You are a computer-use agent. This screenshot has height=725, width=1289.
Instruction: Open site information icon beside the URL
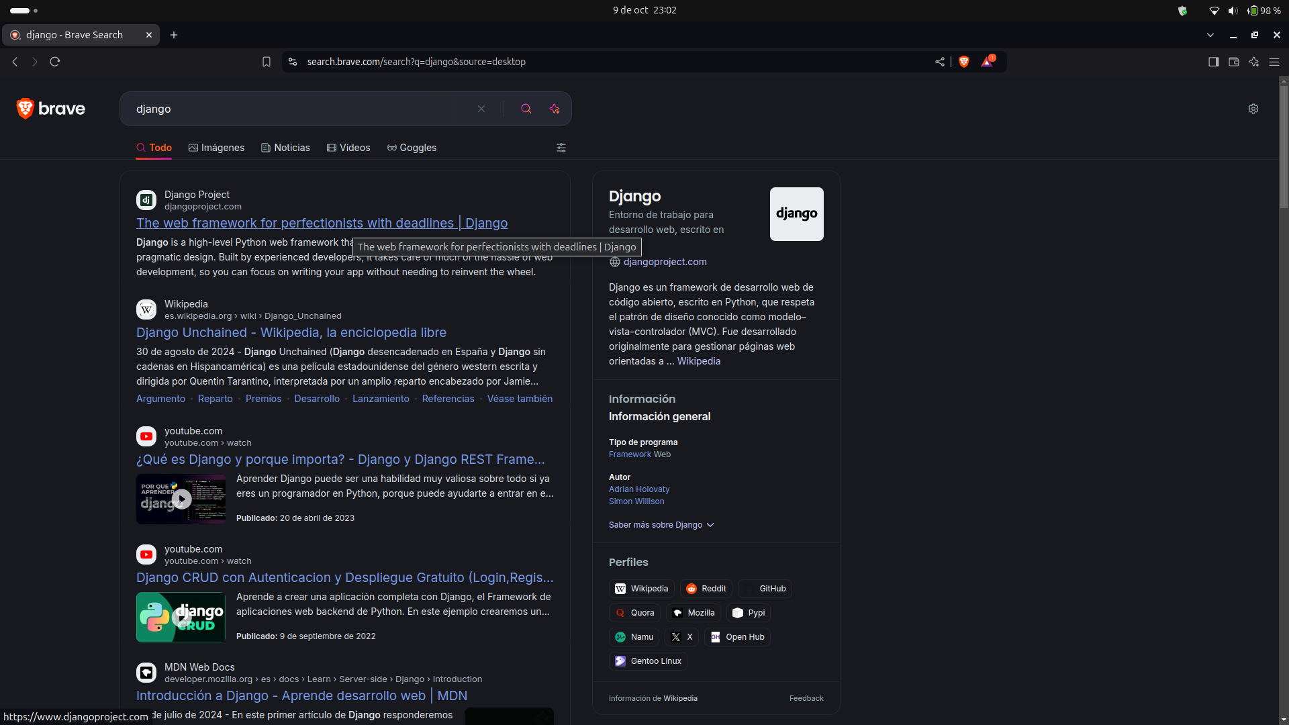(x=293, y=62)
